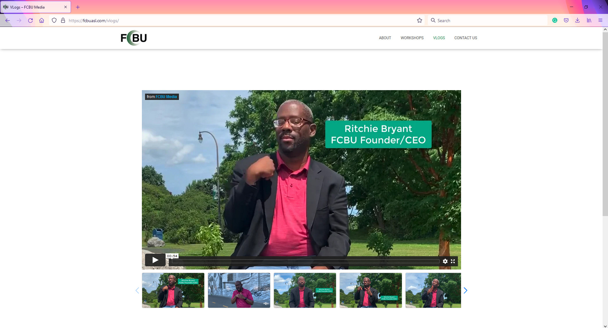Play the video
Screen dimensions: 608x328
tap(155, 260)
